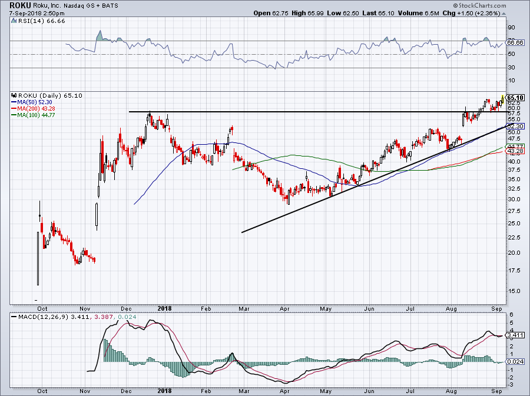
Task: Click the "MA(200) 43.28" legend entry
Action: coord(36,109)
